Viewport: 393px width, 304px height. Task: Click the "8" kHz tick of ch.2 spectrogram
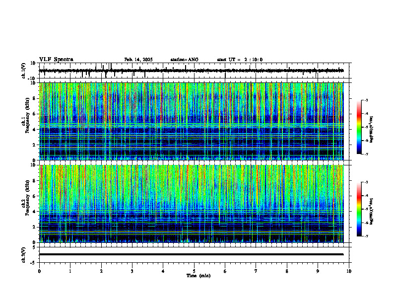(35, 181)
